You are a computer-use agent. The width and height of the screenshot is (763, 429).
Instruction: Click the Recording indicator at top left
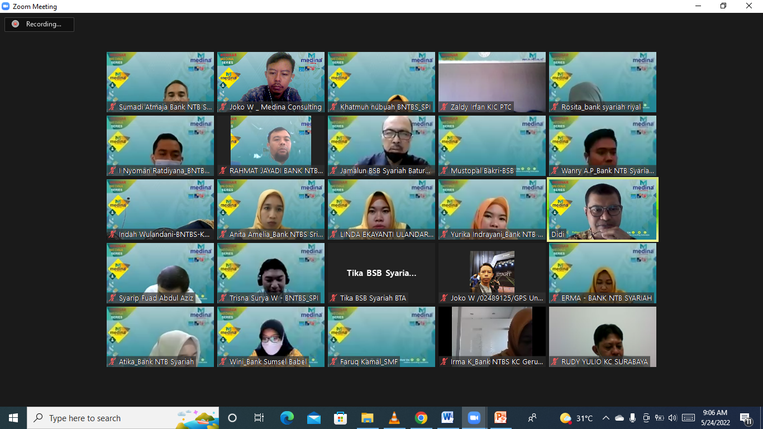39,24
